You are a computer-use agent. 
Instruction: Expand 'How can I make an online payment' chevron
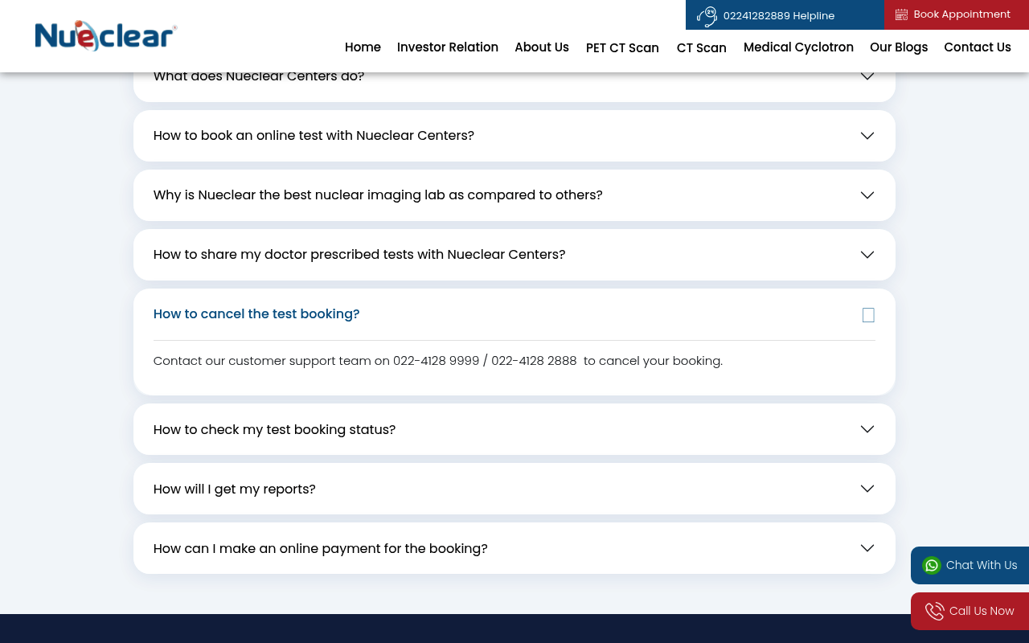click(867, 548)
